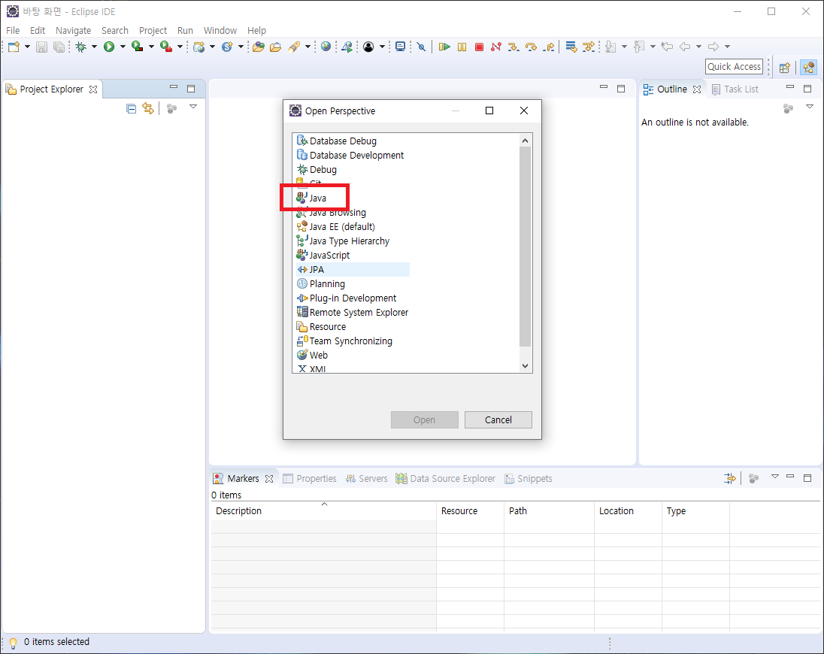The width and height of the screenshot is (824, 654).
Task: Select Planning perspective
Action: [321, 283]
